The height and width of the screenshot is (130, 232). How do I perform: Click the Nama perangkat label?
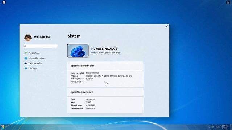[77, 73]
